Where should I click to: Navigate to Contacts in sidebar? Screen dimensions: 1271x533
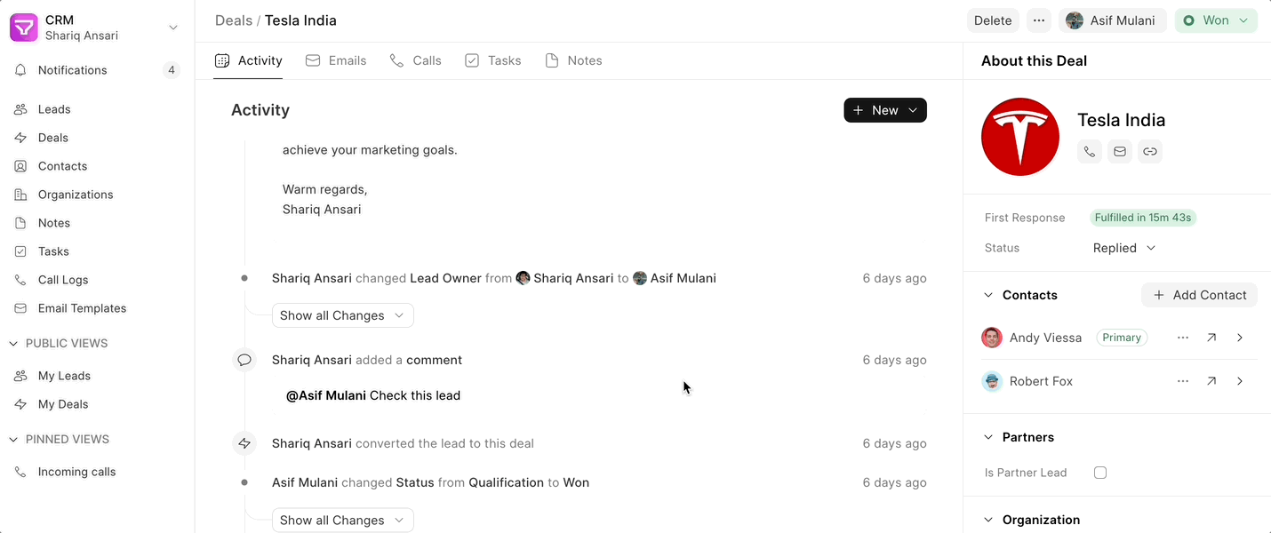coord(97,166)
